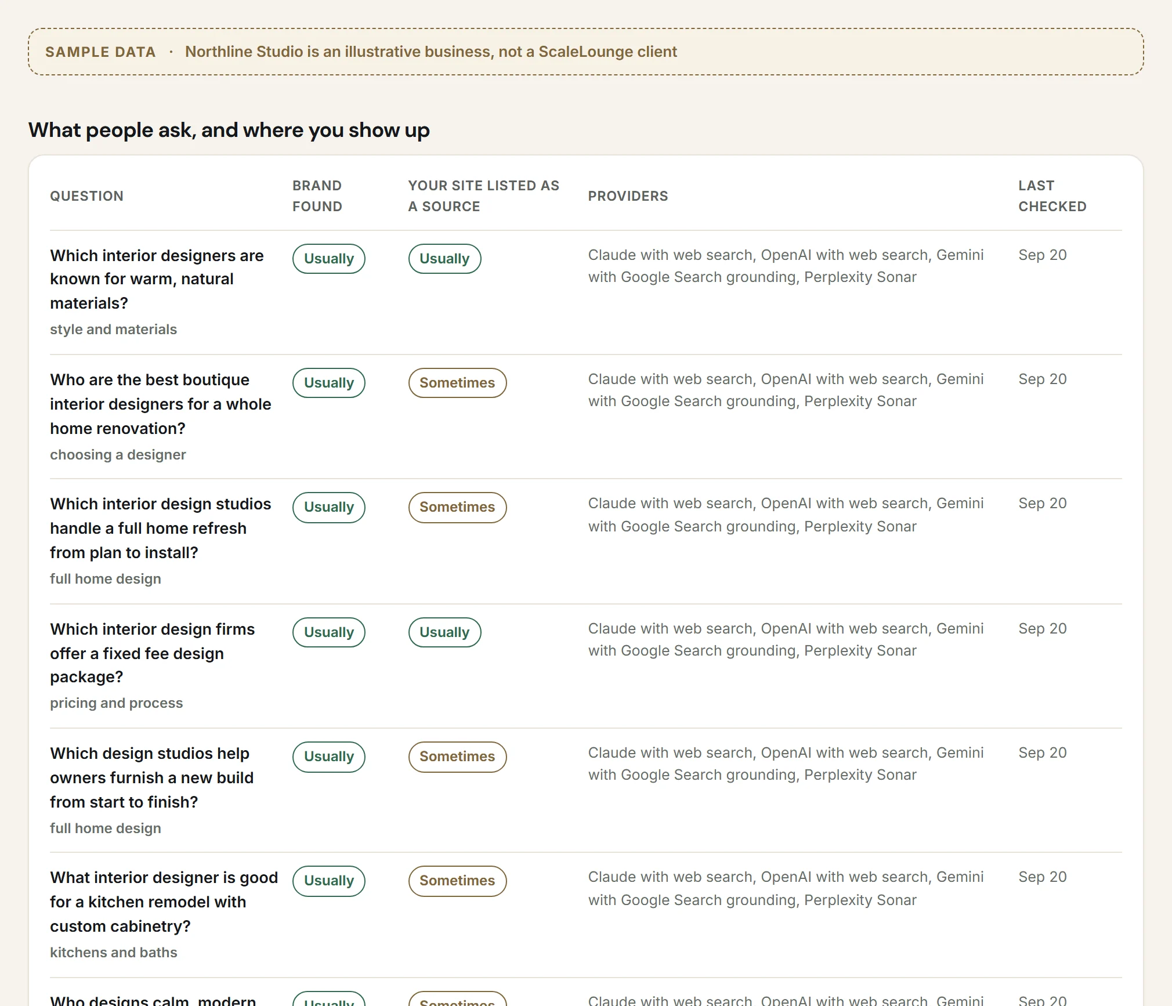Viewport: 1172px width, 1006px height.
Task: Select question about full home refresh studios
Action: pos(161,528)
